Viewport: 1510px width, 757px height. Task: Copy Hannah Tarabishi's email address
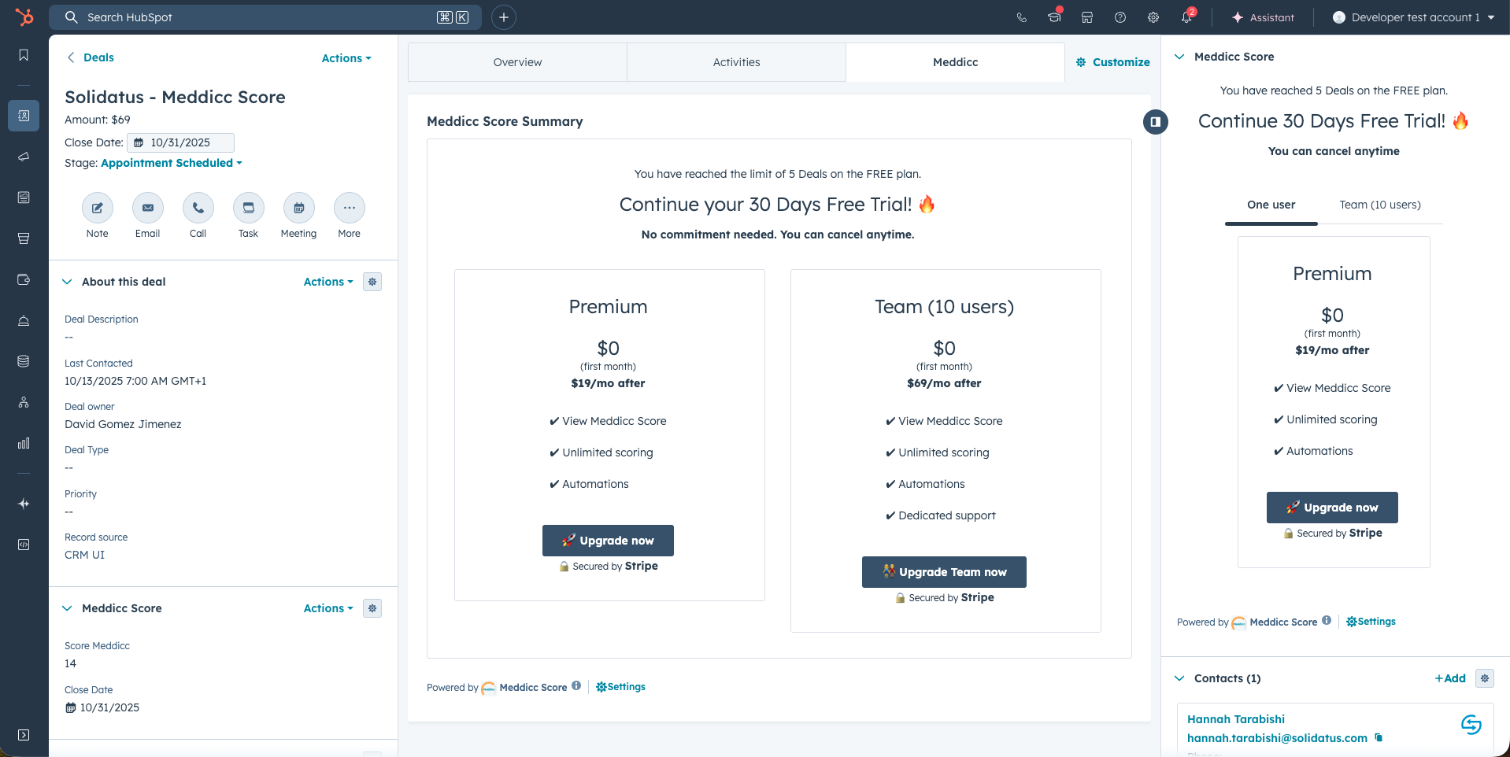tap(1379, 738)
